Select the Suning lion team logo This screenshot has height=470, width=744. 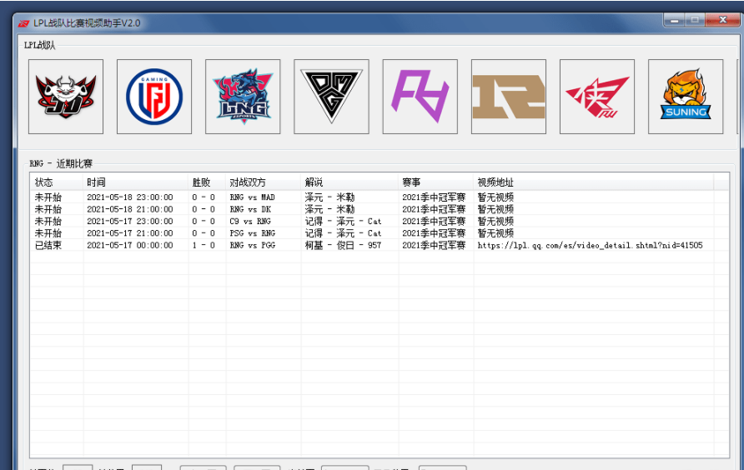[686, 97]
